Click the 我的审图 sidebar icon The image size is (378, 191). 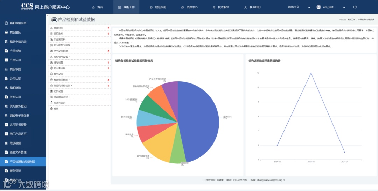coord(7,69)
